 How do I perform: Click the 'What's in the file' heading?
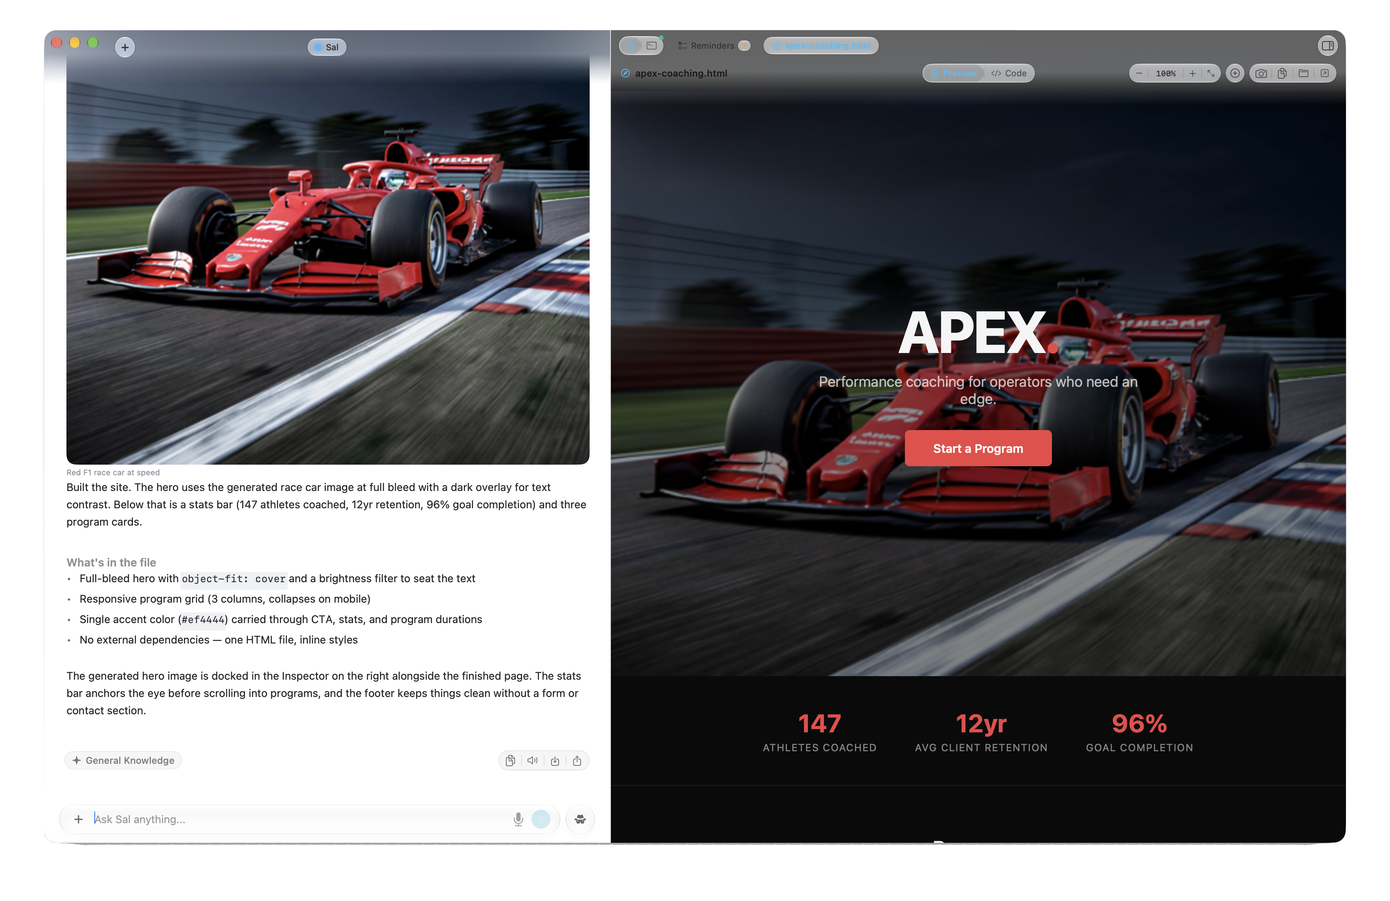coord(111,562)
